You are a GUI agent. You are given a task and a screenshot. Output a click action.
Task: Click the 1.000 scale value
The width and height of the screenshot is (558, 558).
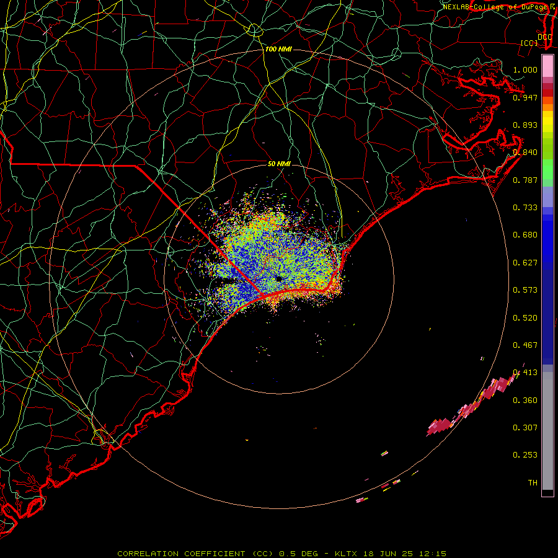[x=525, y=69]
